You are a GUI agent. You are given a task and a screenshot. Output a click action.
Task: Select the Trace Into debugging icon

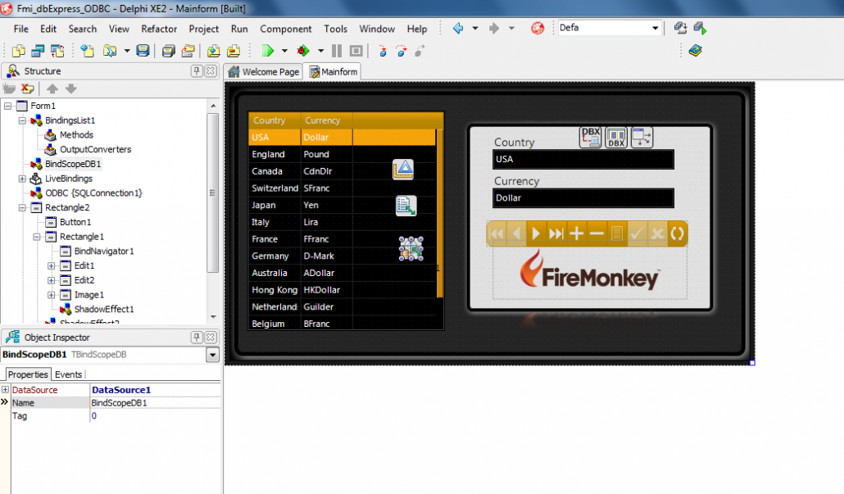coord(383,50)
